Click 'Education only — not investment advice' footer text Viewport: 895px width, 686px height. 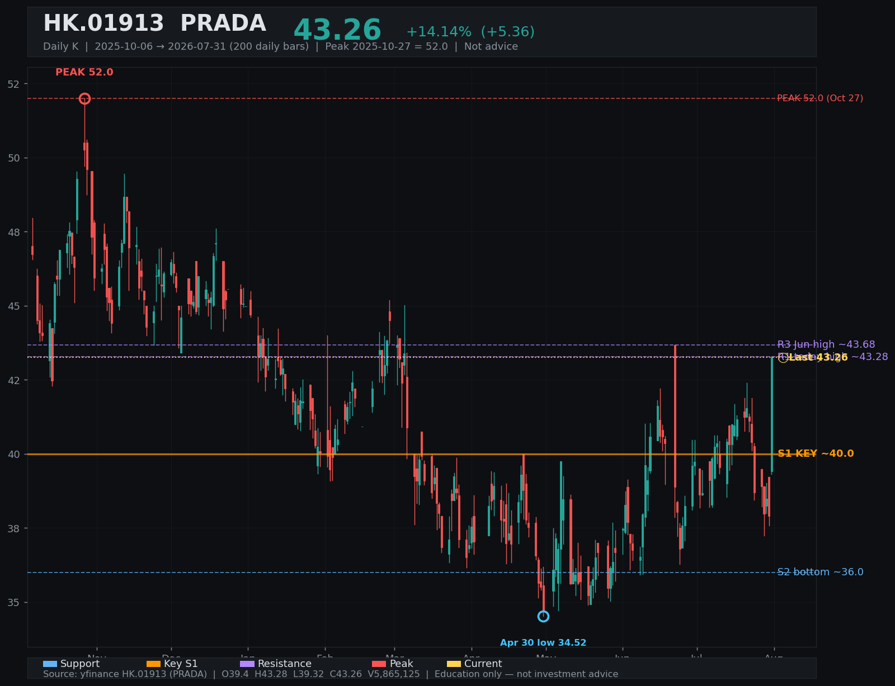pos(526,674)
